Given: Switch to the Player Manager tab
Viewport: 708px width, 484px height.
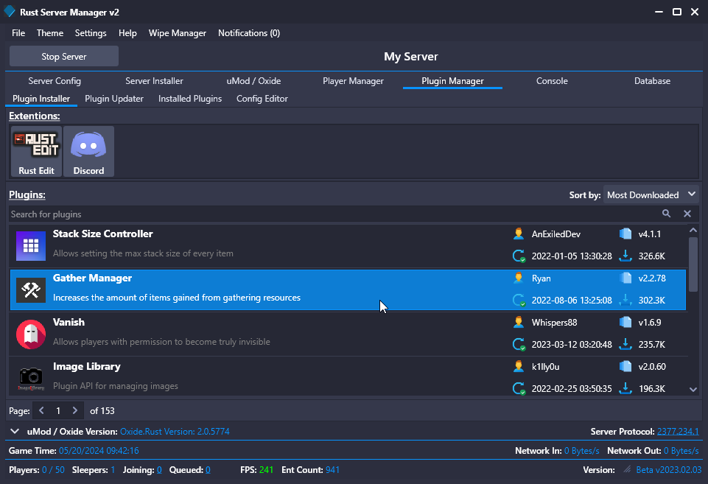Looking at the screenshot, I should pyautogui.click(x=353, y=81).
